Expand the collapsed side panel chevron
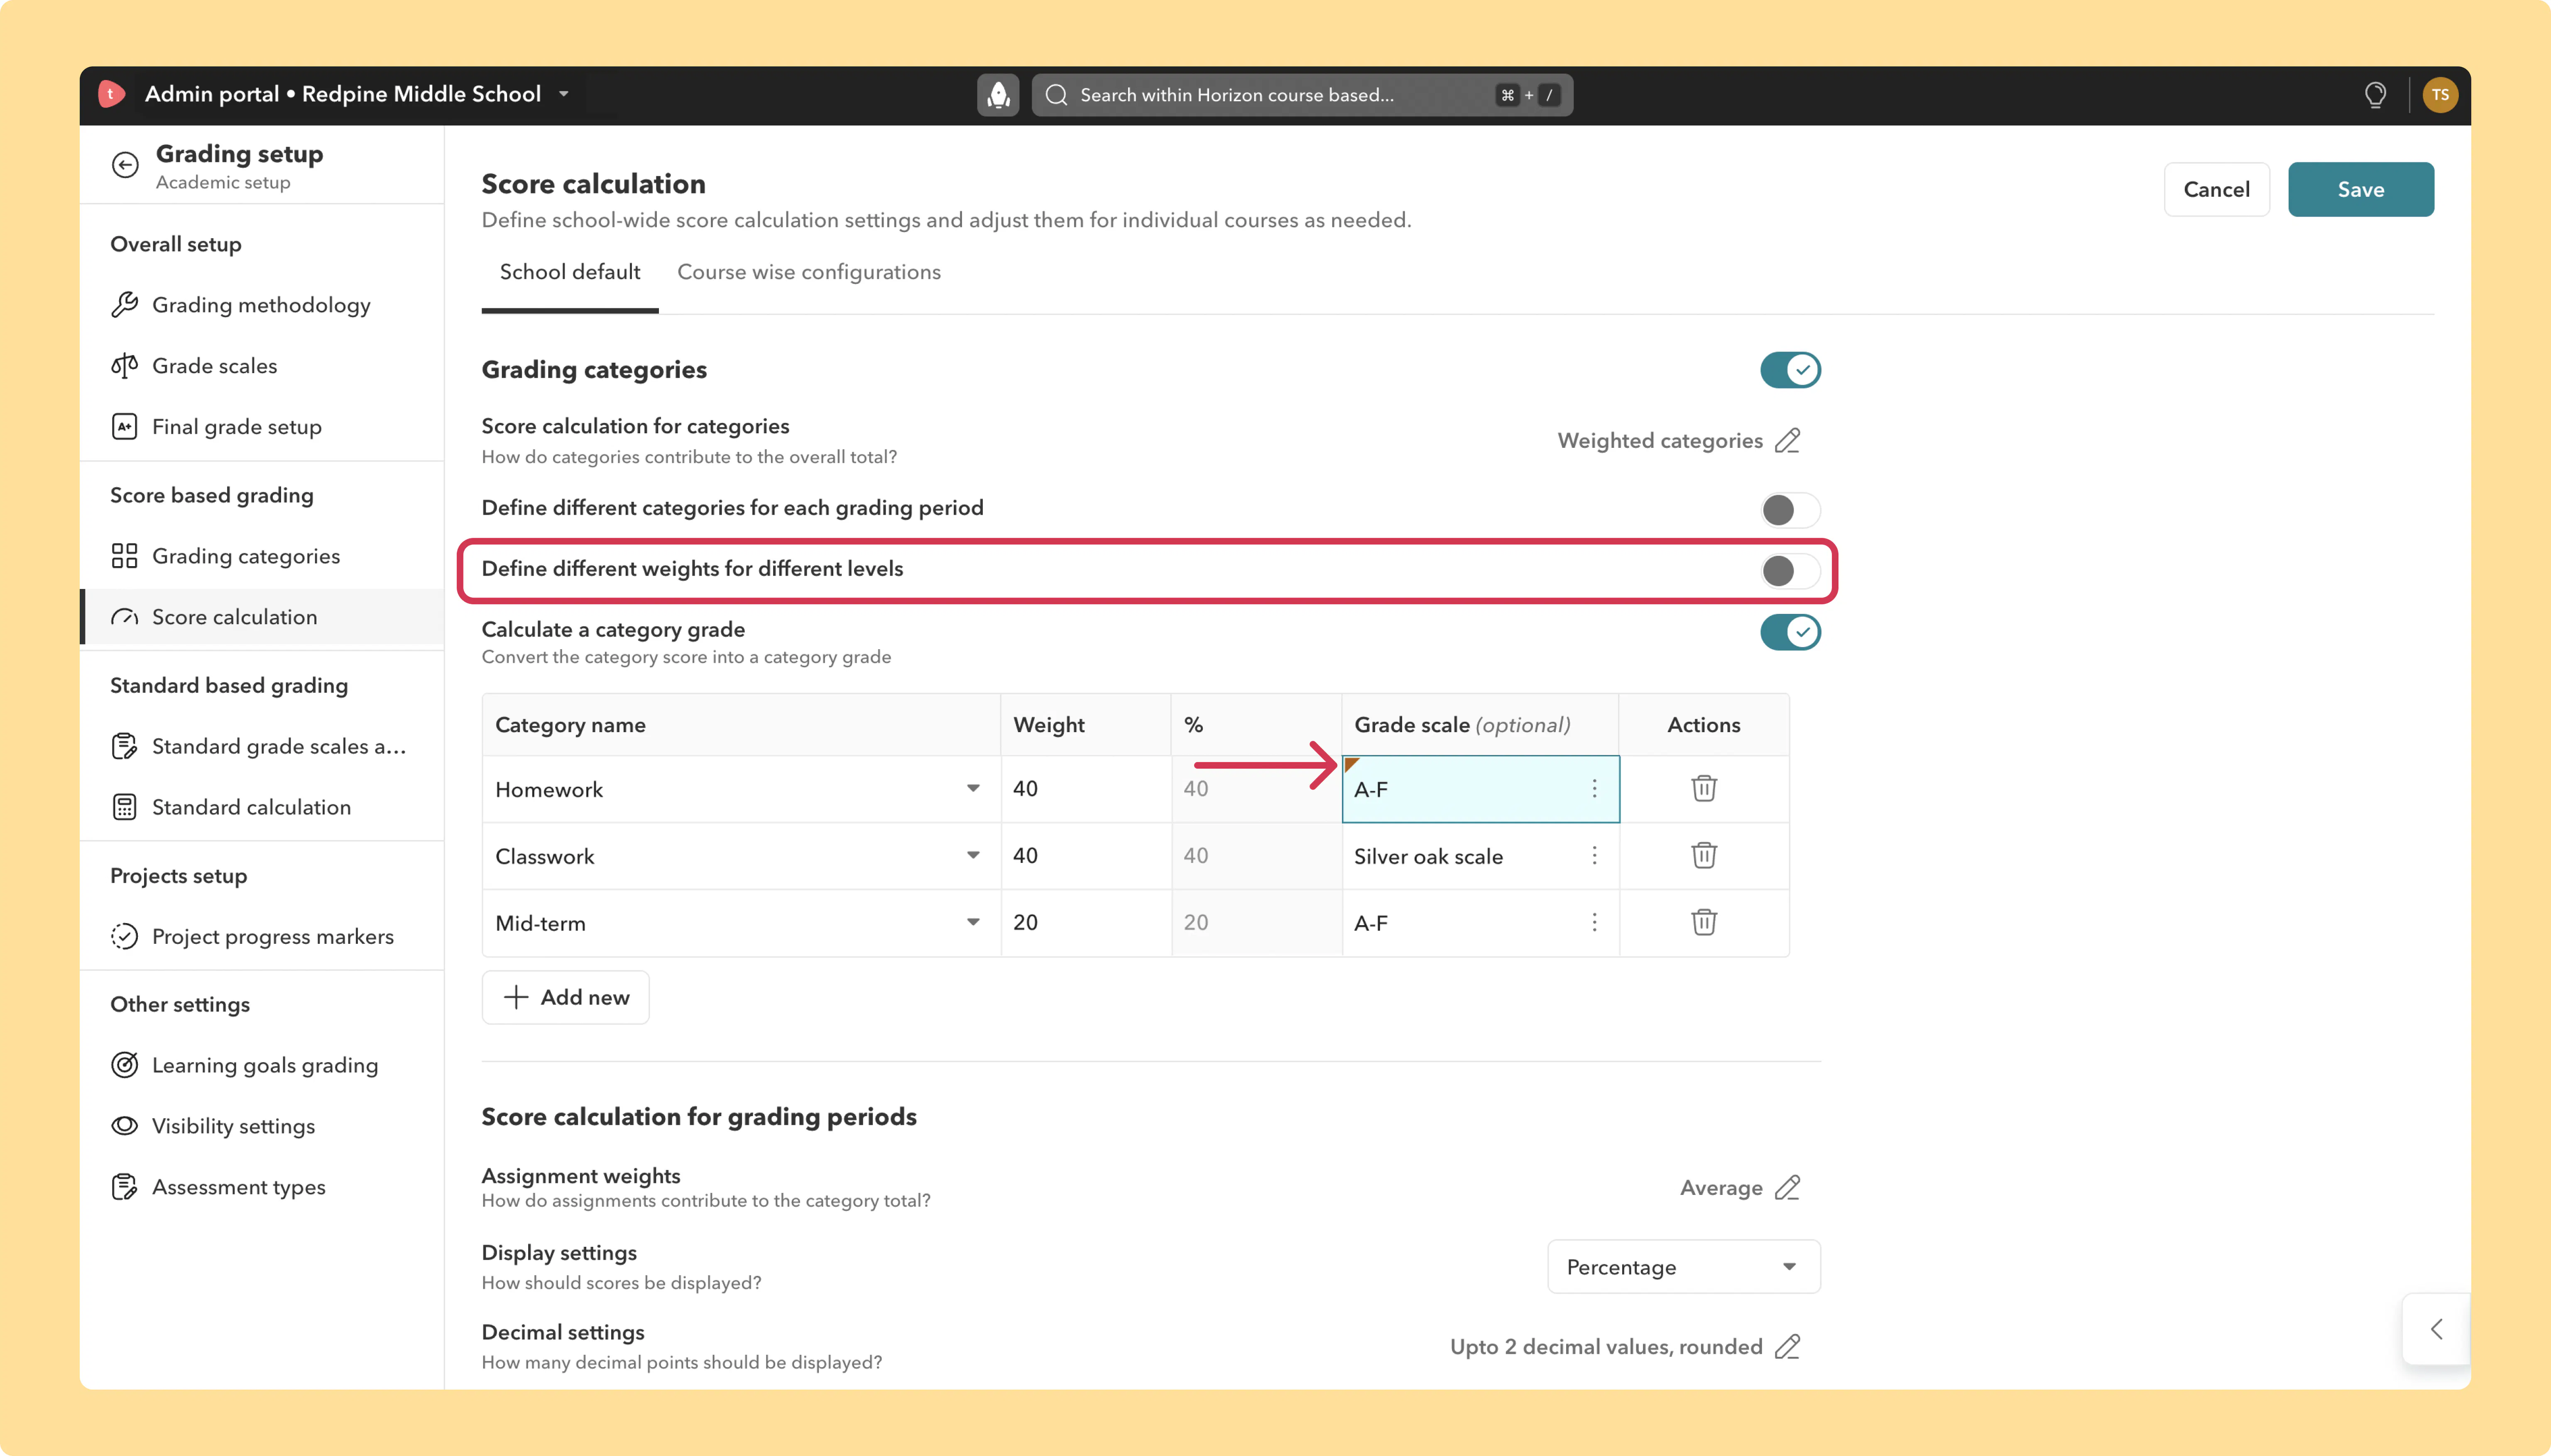Viewport: 2551px width, 1456px height. (x=2437, y=1329)
